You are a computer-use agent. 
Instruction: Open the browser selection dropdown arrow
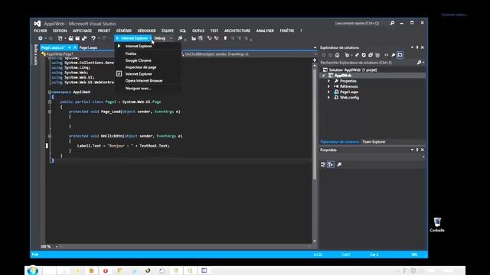click(150, 38)
